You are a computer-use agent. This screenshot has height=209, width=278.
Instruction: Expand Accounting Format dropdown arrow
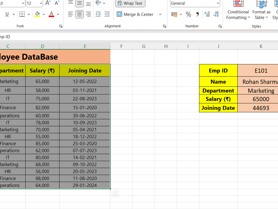(181, 14)
